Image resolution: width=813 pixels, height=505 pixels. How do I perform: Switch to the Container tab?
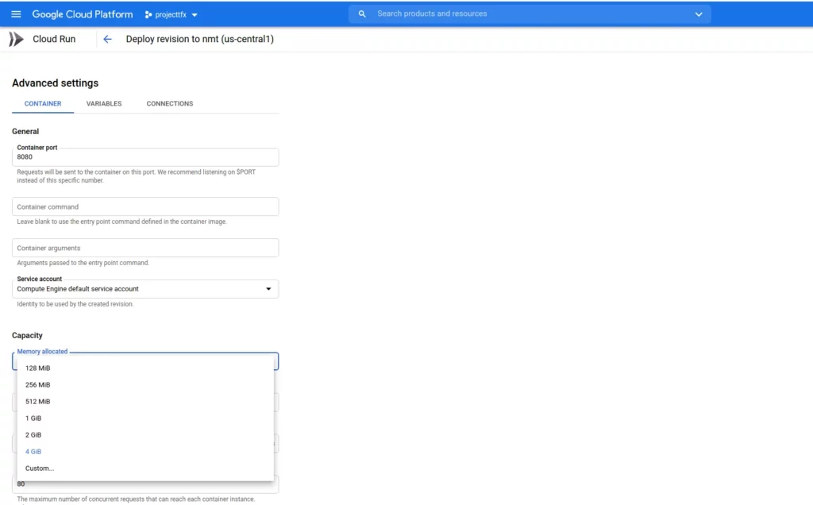pyautogui.click(x=43, y=104)
